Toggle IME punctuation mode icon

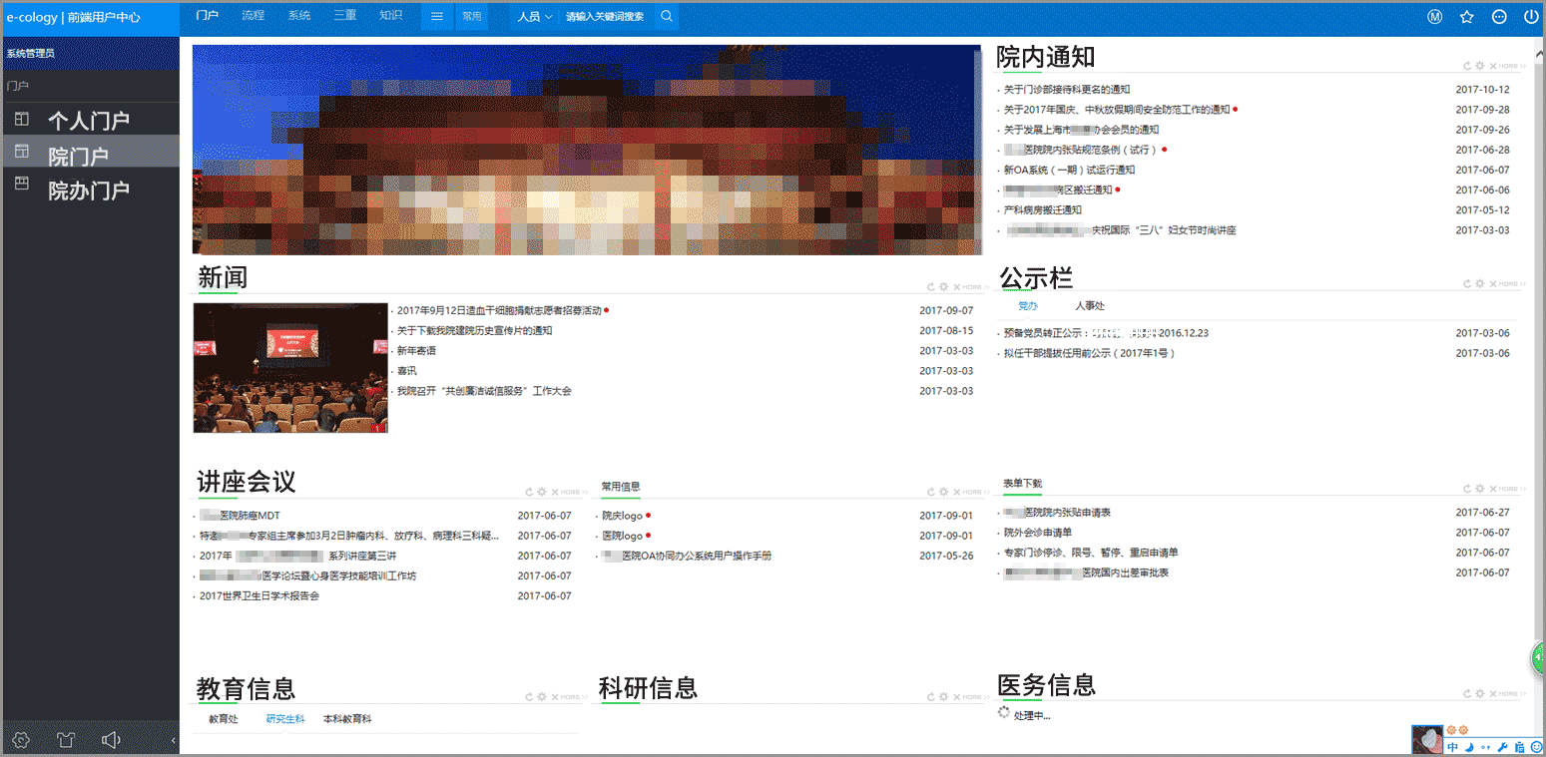point(1486,747)
